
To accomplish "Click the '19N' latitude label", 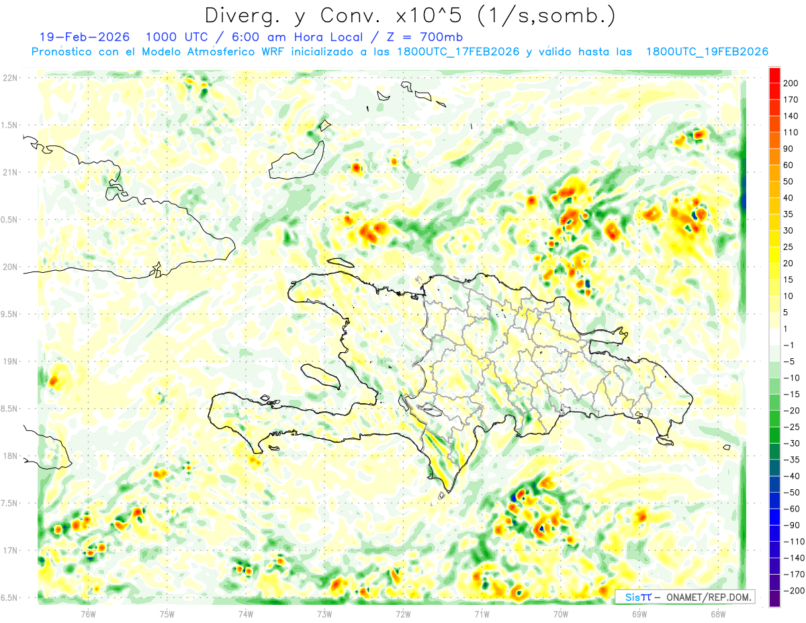I will (x=11, y=362).
